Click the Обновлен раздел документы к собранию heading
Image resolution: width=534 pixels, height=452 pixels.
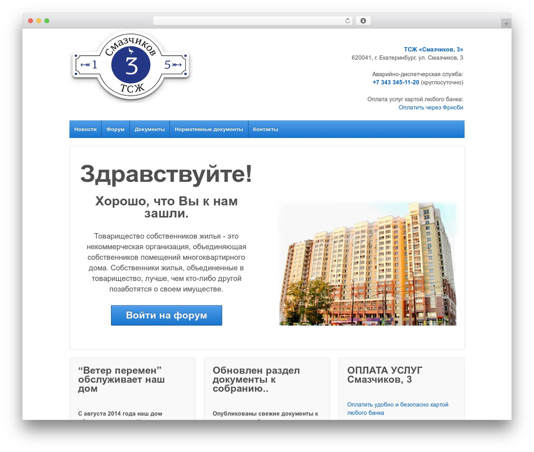(x=256, y=379)
